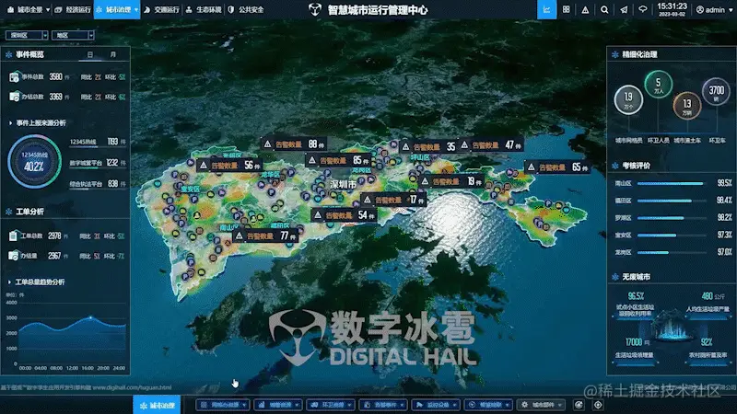The image size is (737, 414).
Task: Open the 环卫 truck dropdown in the bottom bar
Action: tap(332, 405)
